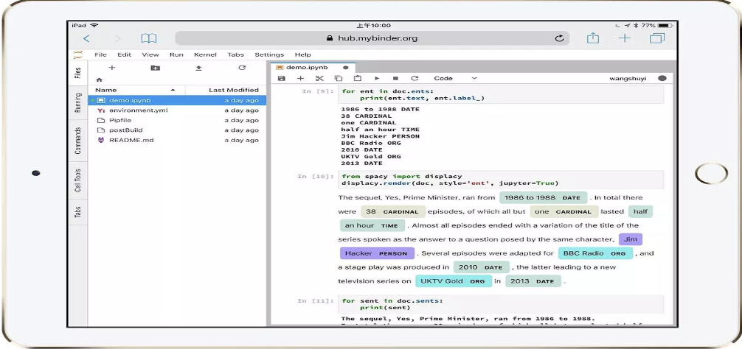Open the Help menu
This screenshot has height=349, width=742.
[303, 54]
